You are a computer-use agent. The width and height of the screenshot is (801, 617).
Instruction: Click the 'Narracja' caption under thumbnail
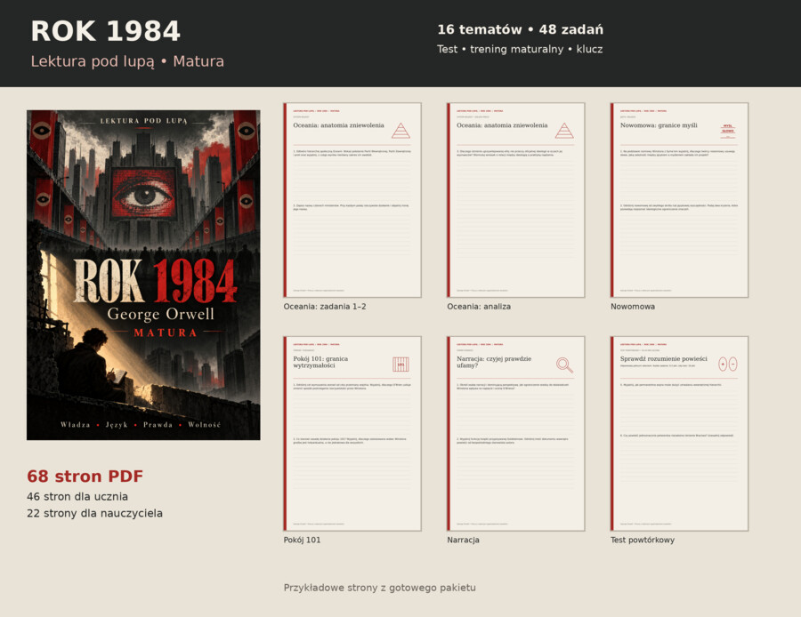tap(463, 540)
